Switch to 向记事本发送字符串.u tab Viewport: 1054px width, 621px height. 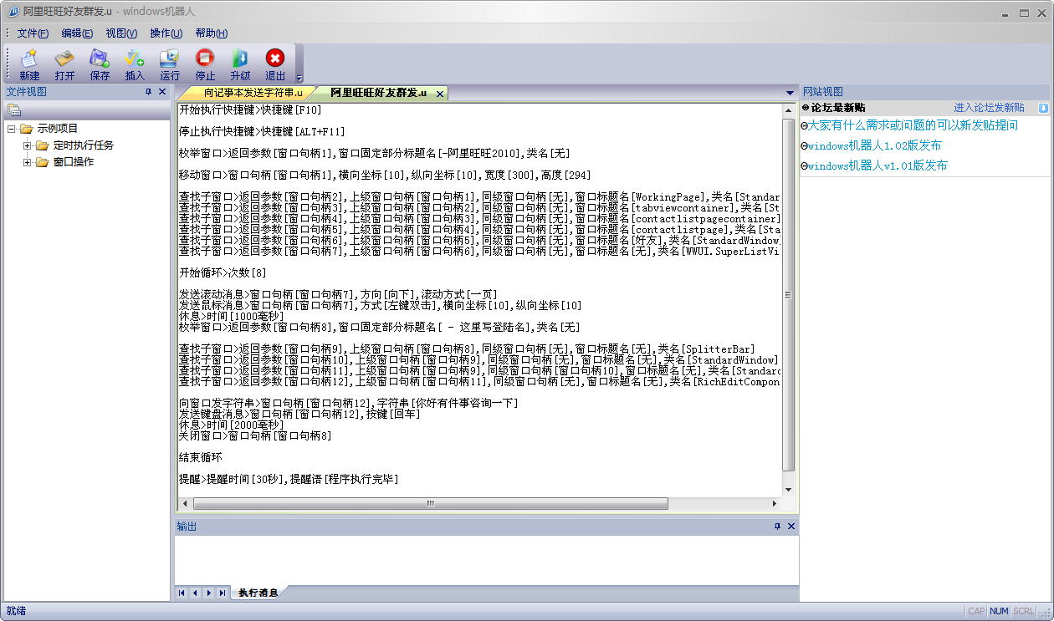point(253,93)
